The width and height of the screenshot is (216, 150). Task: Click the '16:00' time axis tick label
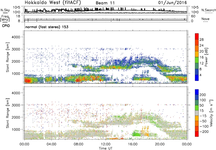(133, 144)
